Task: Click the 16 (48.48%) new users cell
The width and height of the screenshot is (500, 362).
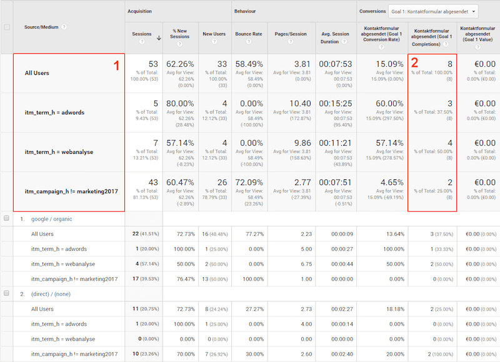Action: click(215, 234)
